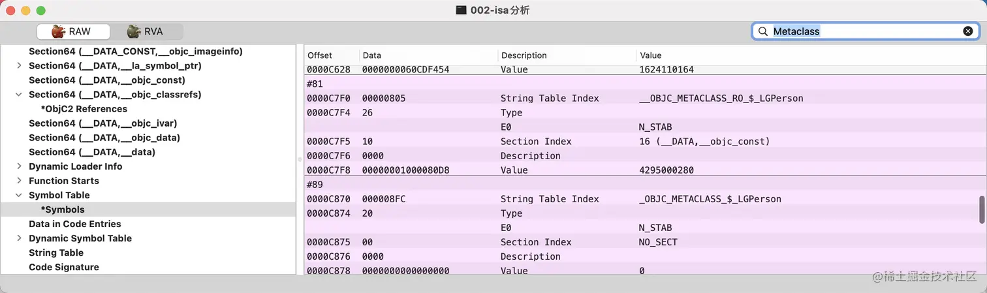Expand the __la_symbol_ptr section

click(19, 66)
